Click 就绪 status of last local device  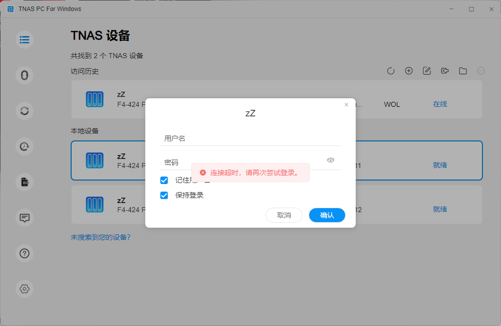click(440, 209)
